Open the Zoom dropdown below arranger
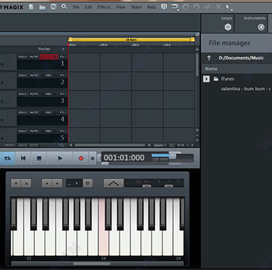 coord(160,145)
